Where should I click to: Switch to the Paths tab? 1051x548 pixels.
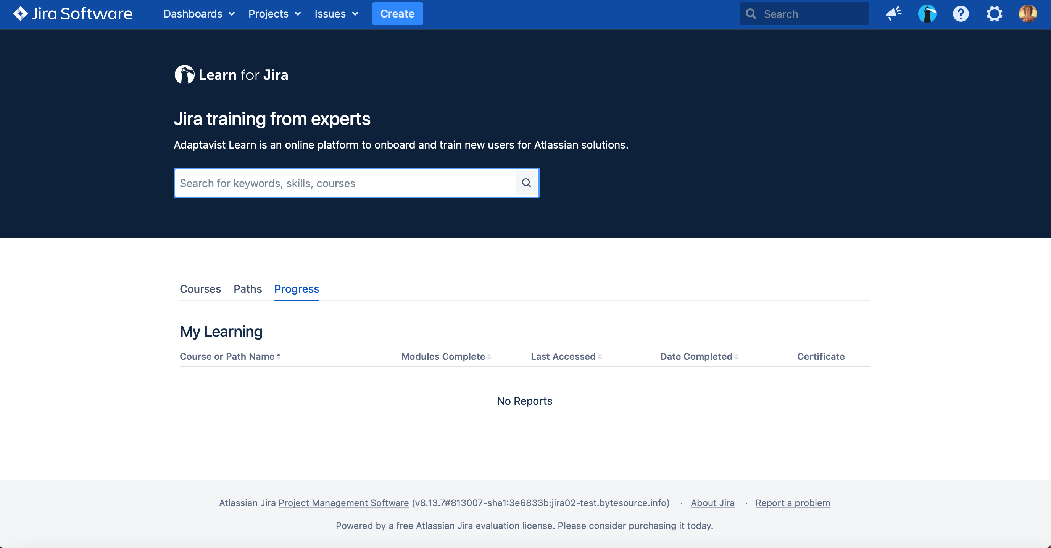pos(248,289)
